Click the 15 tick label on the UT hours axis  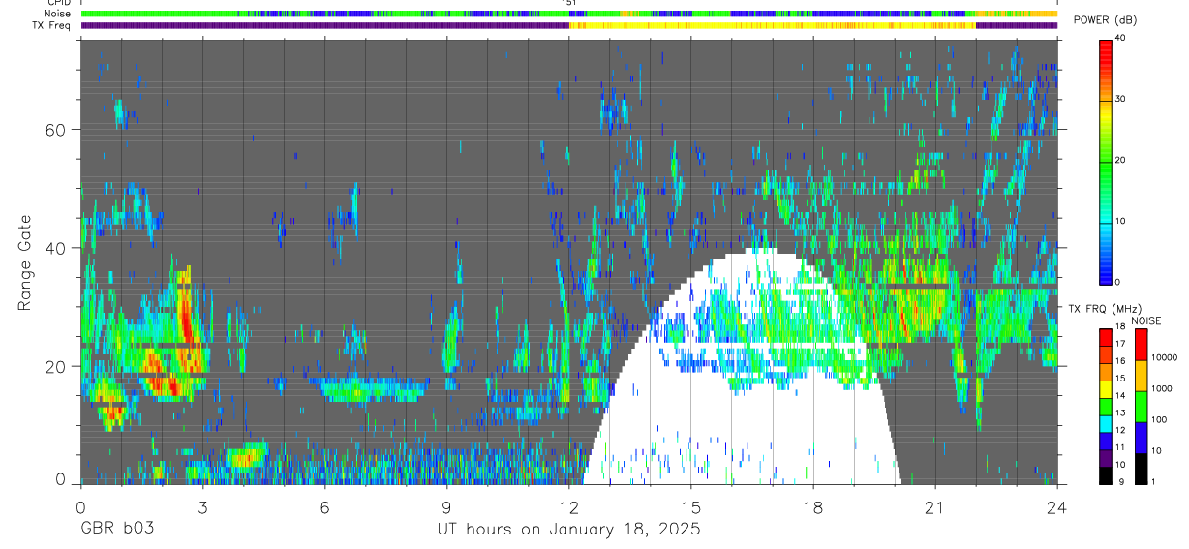click(690, 507)
